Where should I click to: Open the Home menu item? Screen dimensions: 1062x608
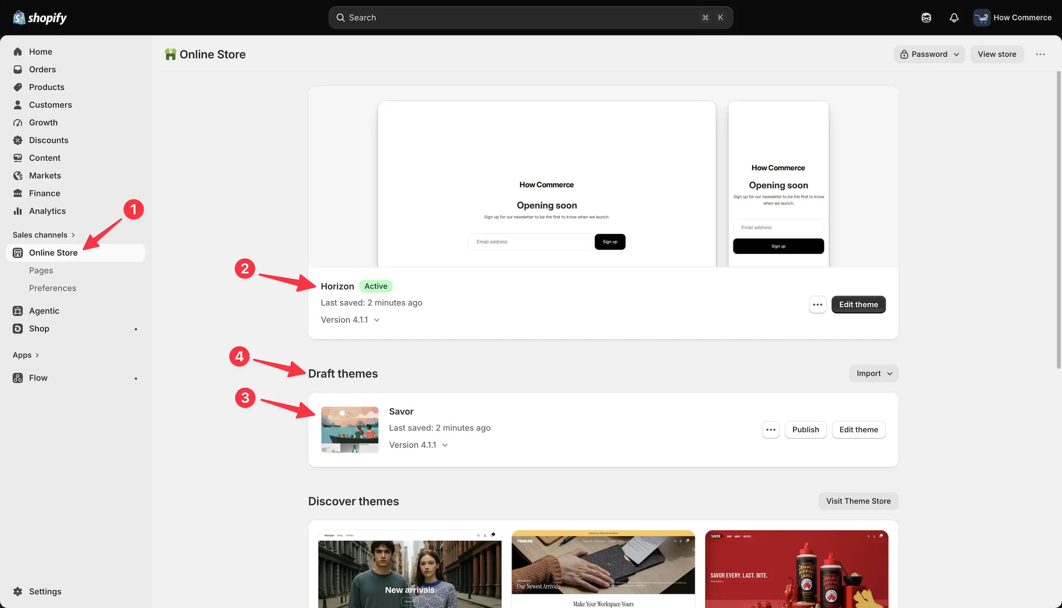coord(76,52)
